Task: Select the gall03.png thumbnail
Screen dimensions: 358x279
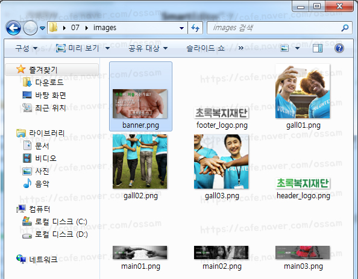Action: click(x=221, y=161)
